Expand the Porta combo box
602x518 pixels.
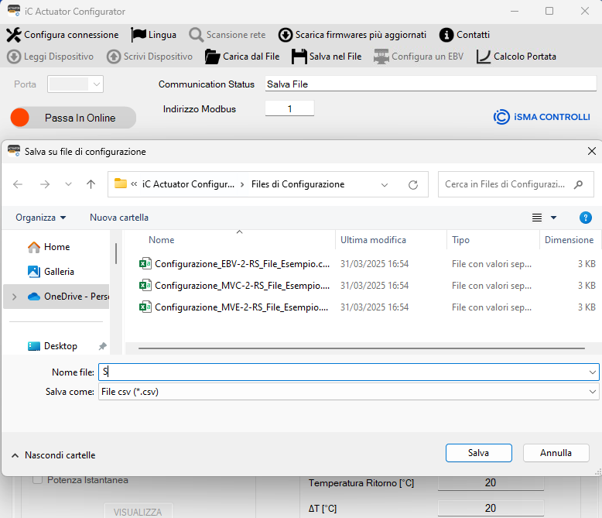[x=75, y=84]
